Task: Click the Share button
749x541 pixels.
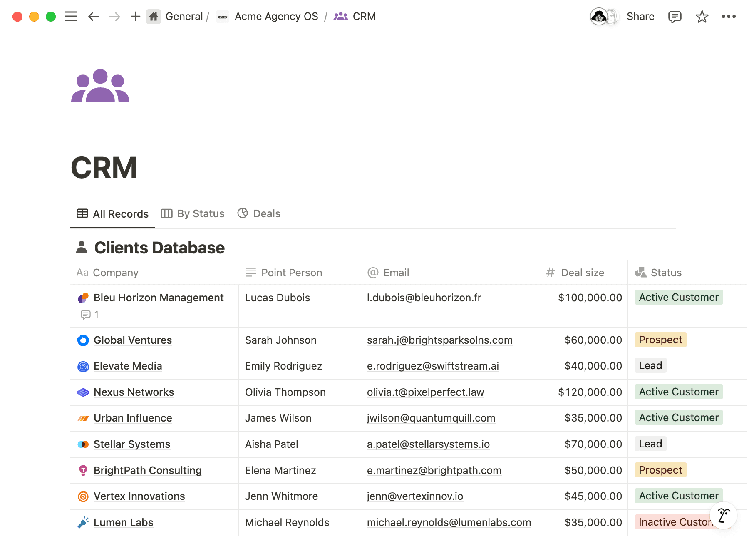Action: 640,16
